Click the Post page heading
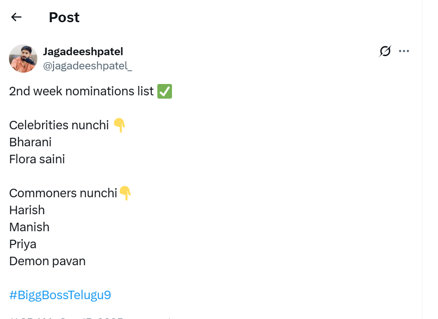 click(x=64, y=17)
